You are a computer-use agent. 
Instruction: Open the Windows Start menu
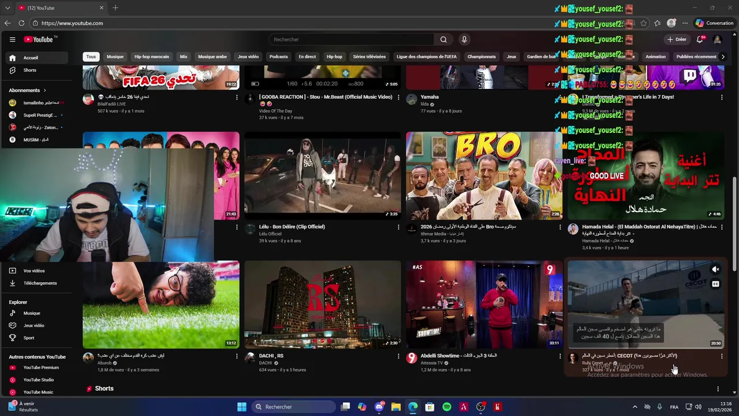pos(242,407)
